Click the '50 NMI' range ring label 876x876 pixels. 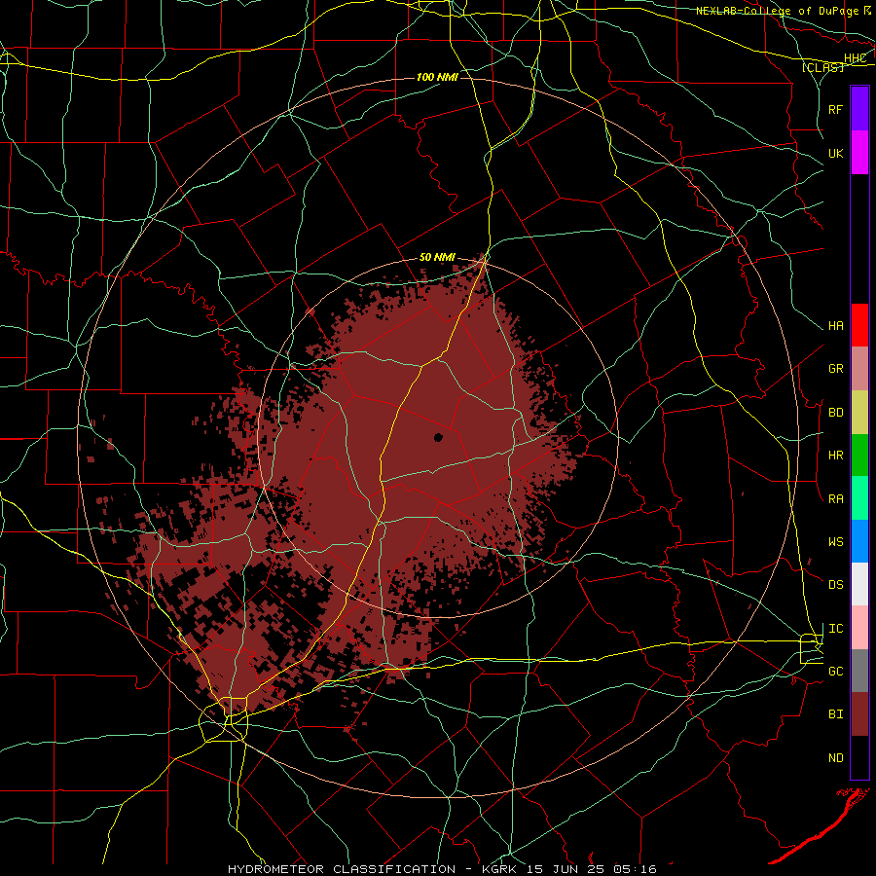coord(437,258)
